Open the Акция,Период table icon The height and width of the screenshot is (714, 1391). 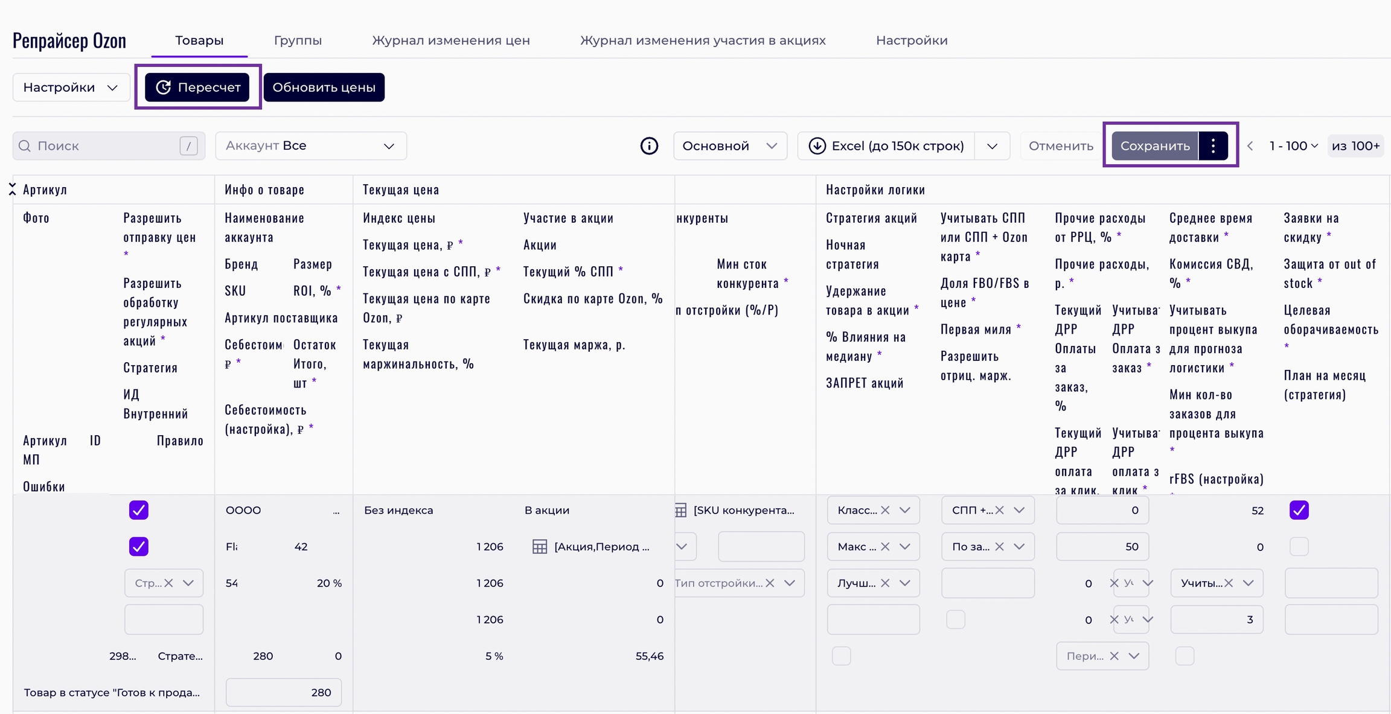point(540,547)
